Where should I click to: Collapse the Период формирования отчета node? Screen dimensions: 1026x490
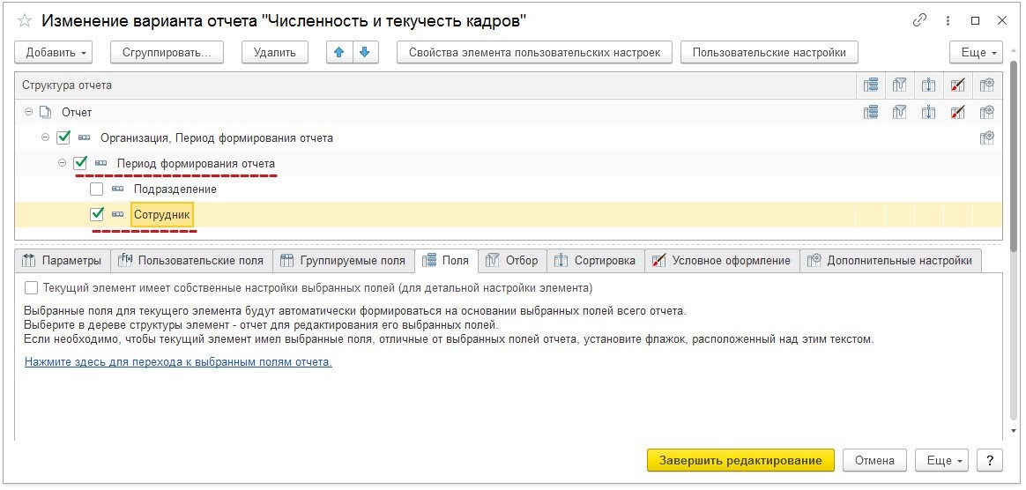coord(63,163)
